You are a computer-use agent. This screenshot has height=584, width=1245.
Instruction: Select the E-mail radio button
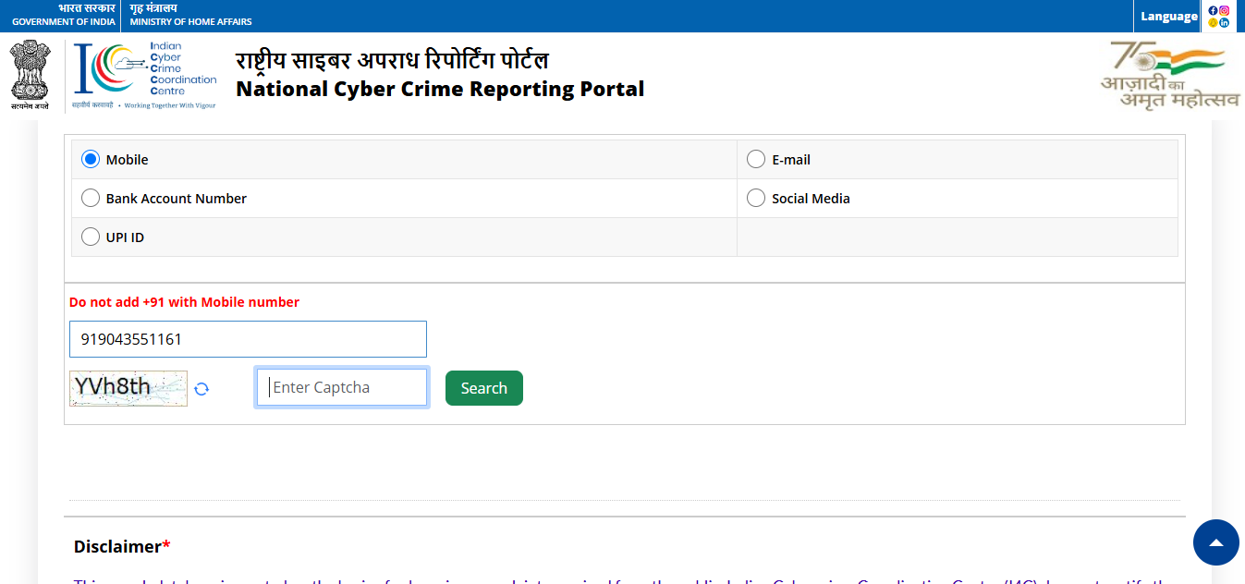[x=756, y=160]
